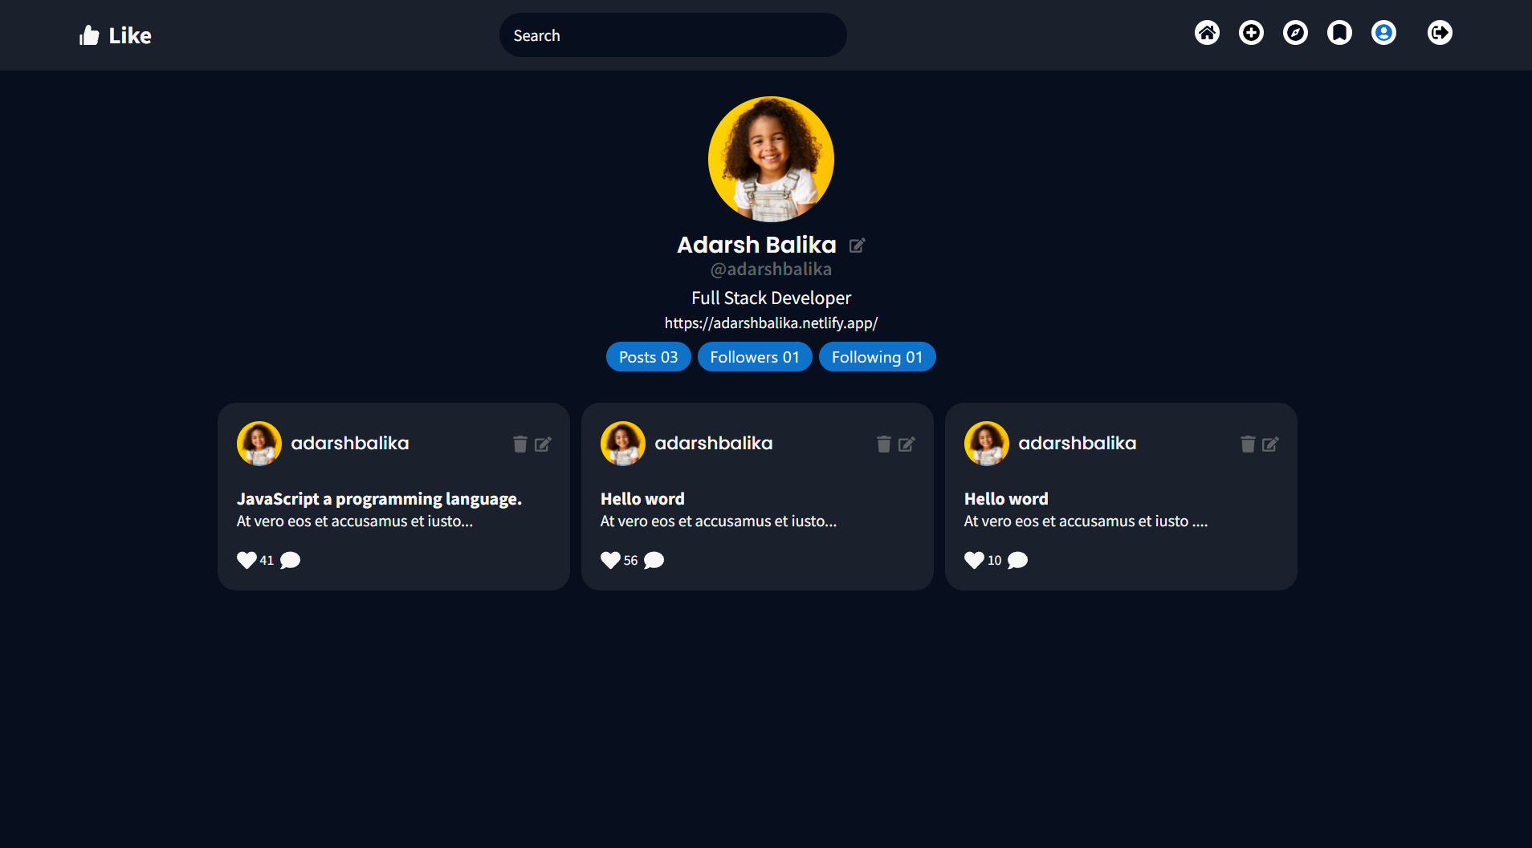This screenshot has height=848, width=1532.
Task: Click excerpt text on post with 56 likes
Action: [x=719, y=521]
